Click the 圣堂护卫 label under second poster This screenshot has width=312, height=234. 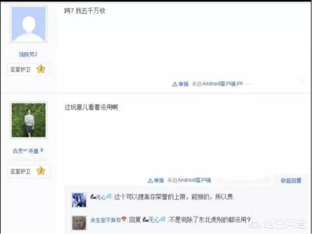pyautogui.click(x=20, y=171)
